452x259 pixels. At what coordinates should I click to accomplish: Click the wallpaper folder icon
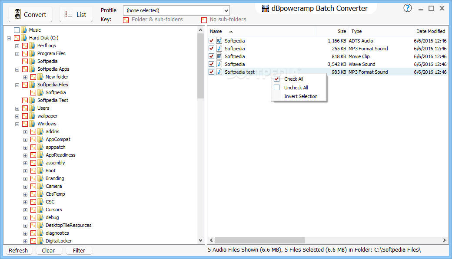click(x=33, y=116)
